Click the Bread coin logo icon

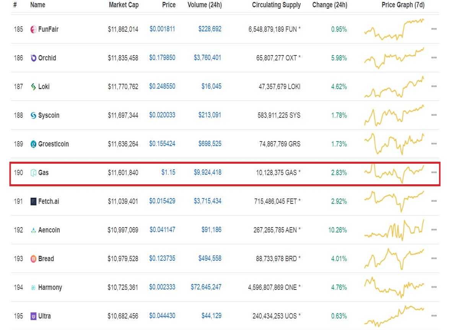(x=33, y=258)
